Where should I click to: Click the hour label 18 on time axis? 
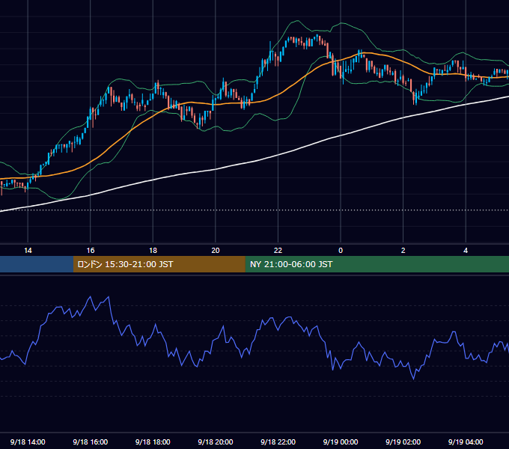pyautogui.click(x=153, y=251)
